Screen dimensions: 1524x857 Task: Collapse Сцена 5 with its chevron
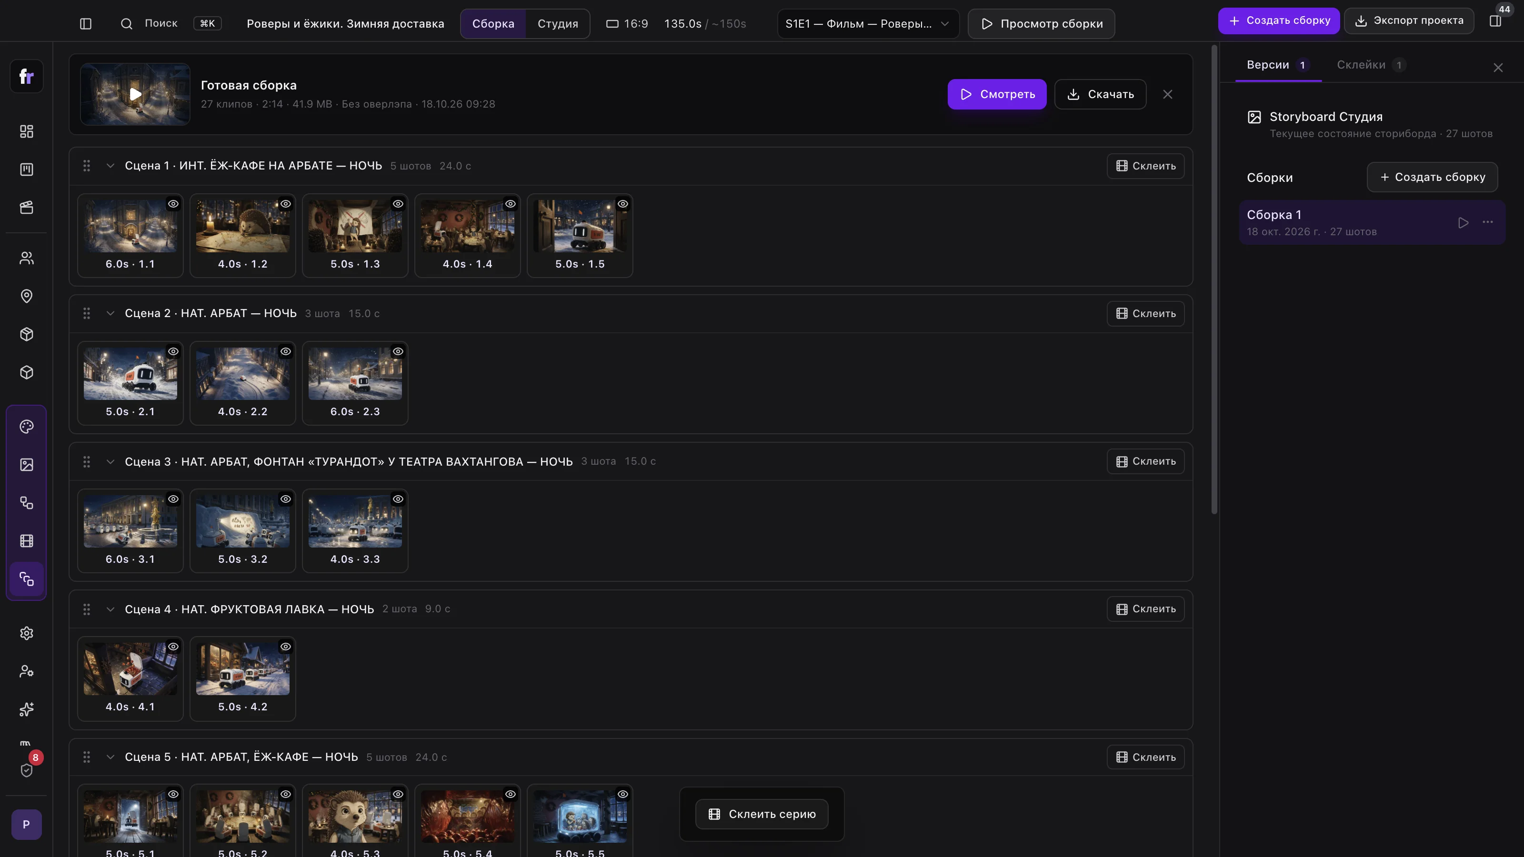[x=110, y=757]
